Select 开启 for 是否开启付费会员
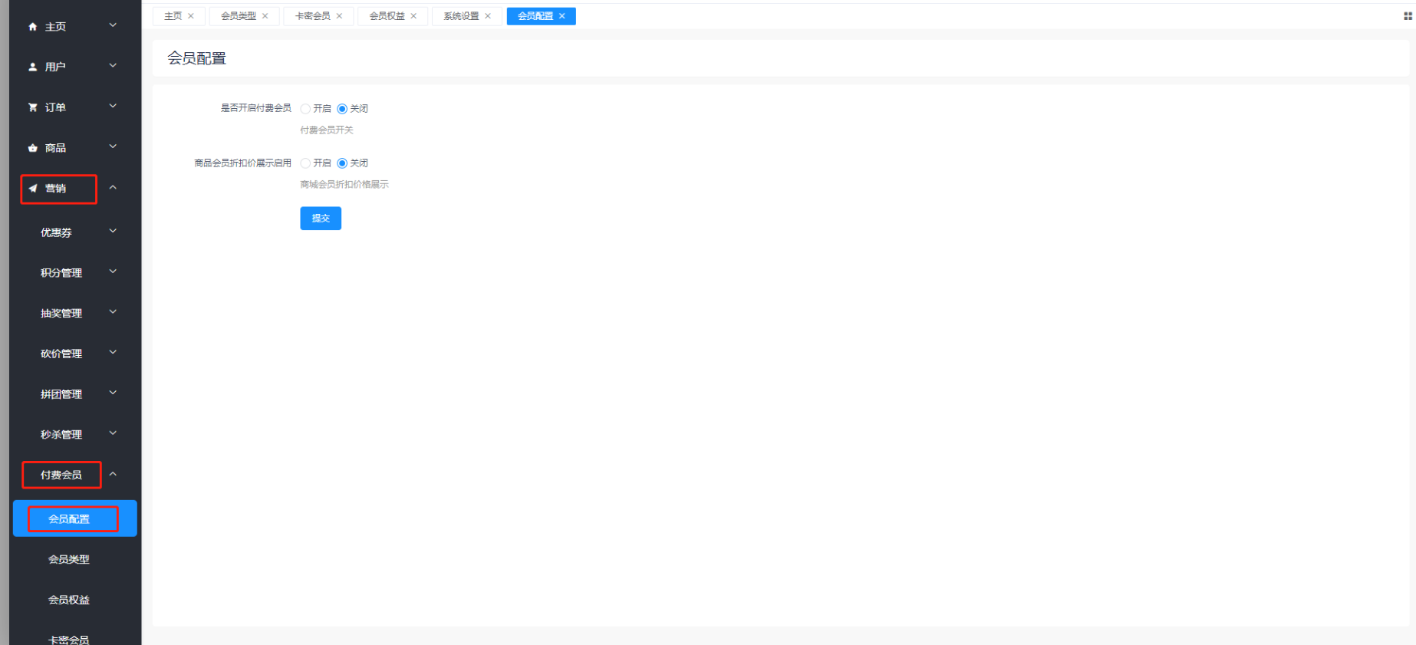1416x645 pixels. 305,109
